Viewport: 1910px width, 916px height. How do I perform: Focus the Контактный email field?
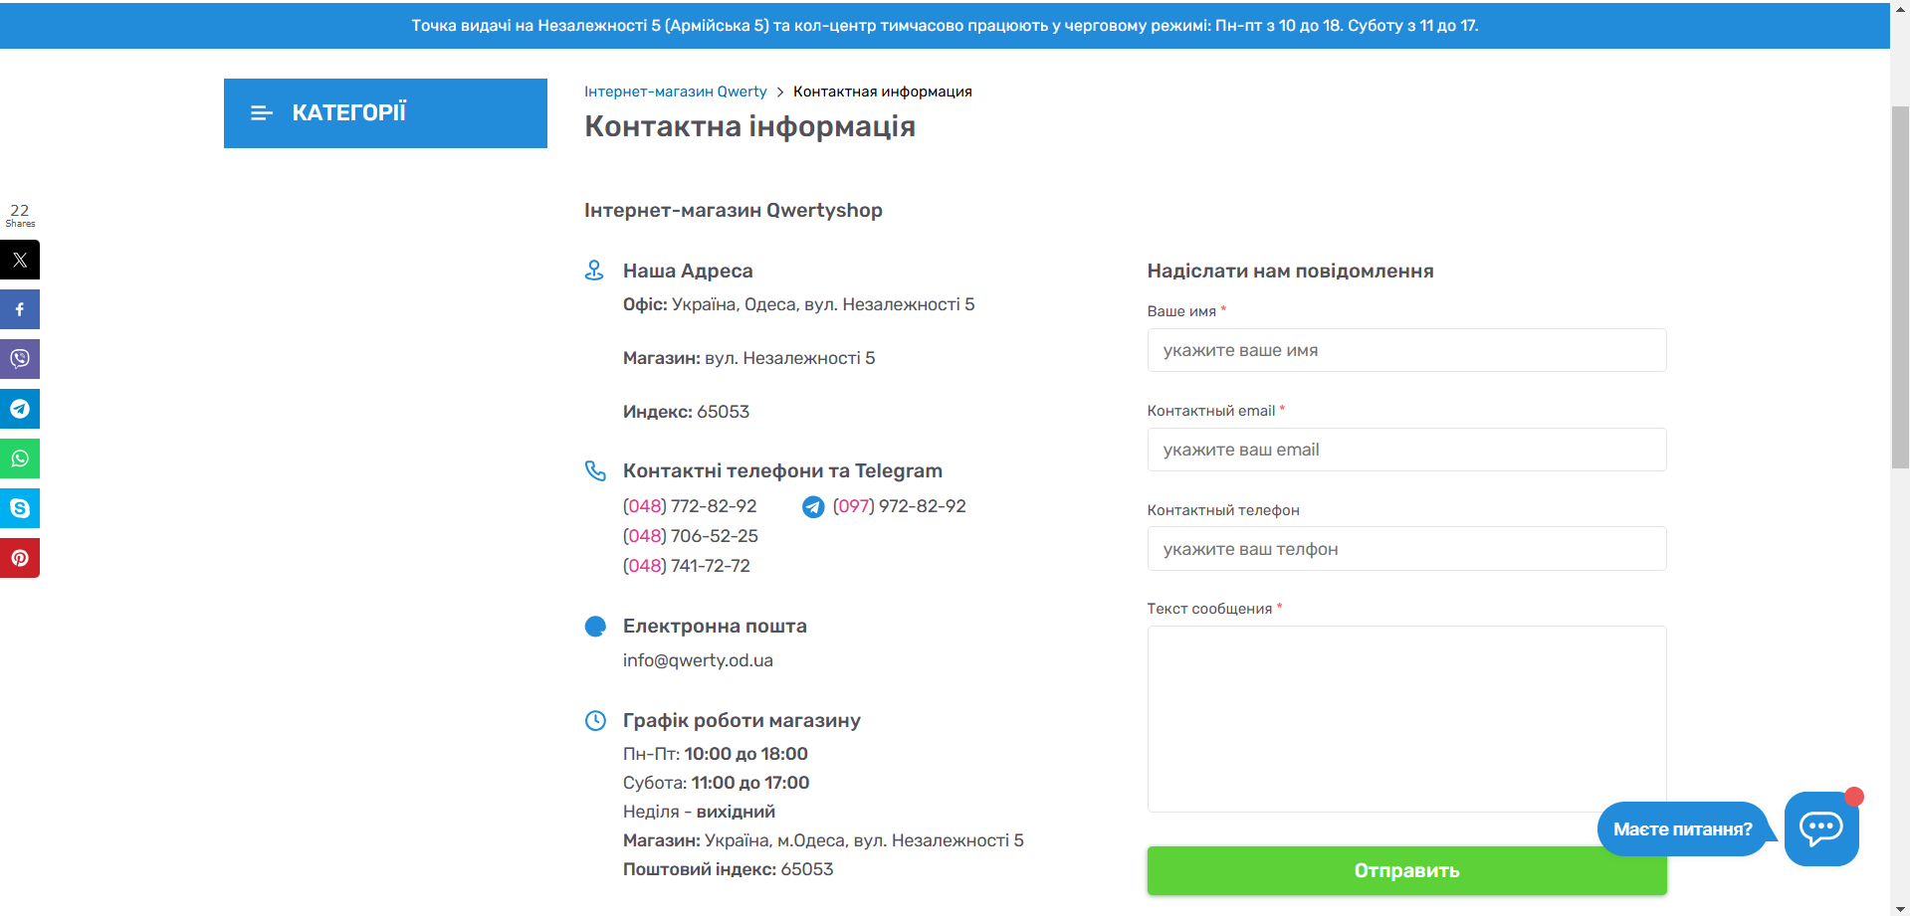(x=1405, y=450)
